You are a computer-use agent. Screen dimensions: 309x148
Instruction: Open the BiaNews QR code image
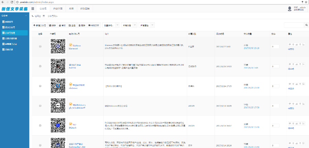(58, 46)
